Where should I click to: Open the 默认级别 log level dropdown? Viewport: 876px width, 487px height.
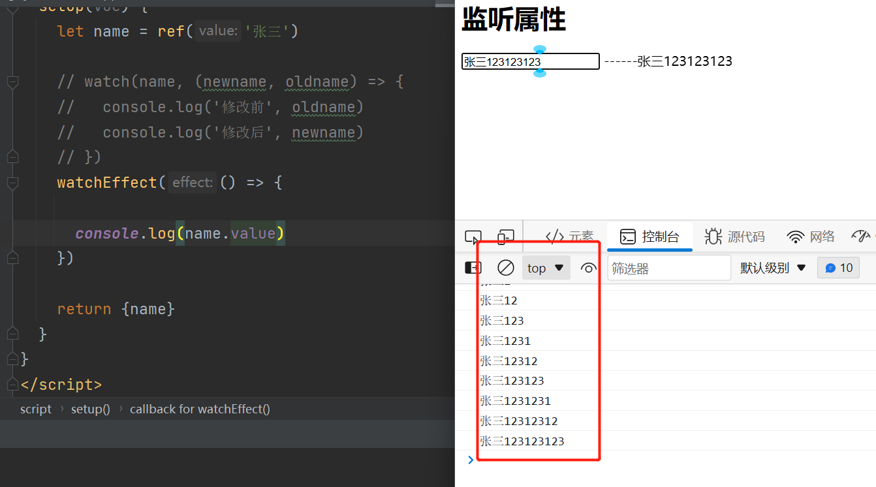(774, 268)
